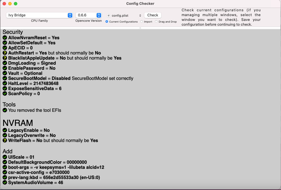This screenshot has height=190, width=281.
Task: Click the BlacklistAppleUpdate = No warning text
Action: [x=65, y=58]
